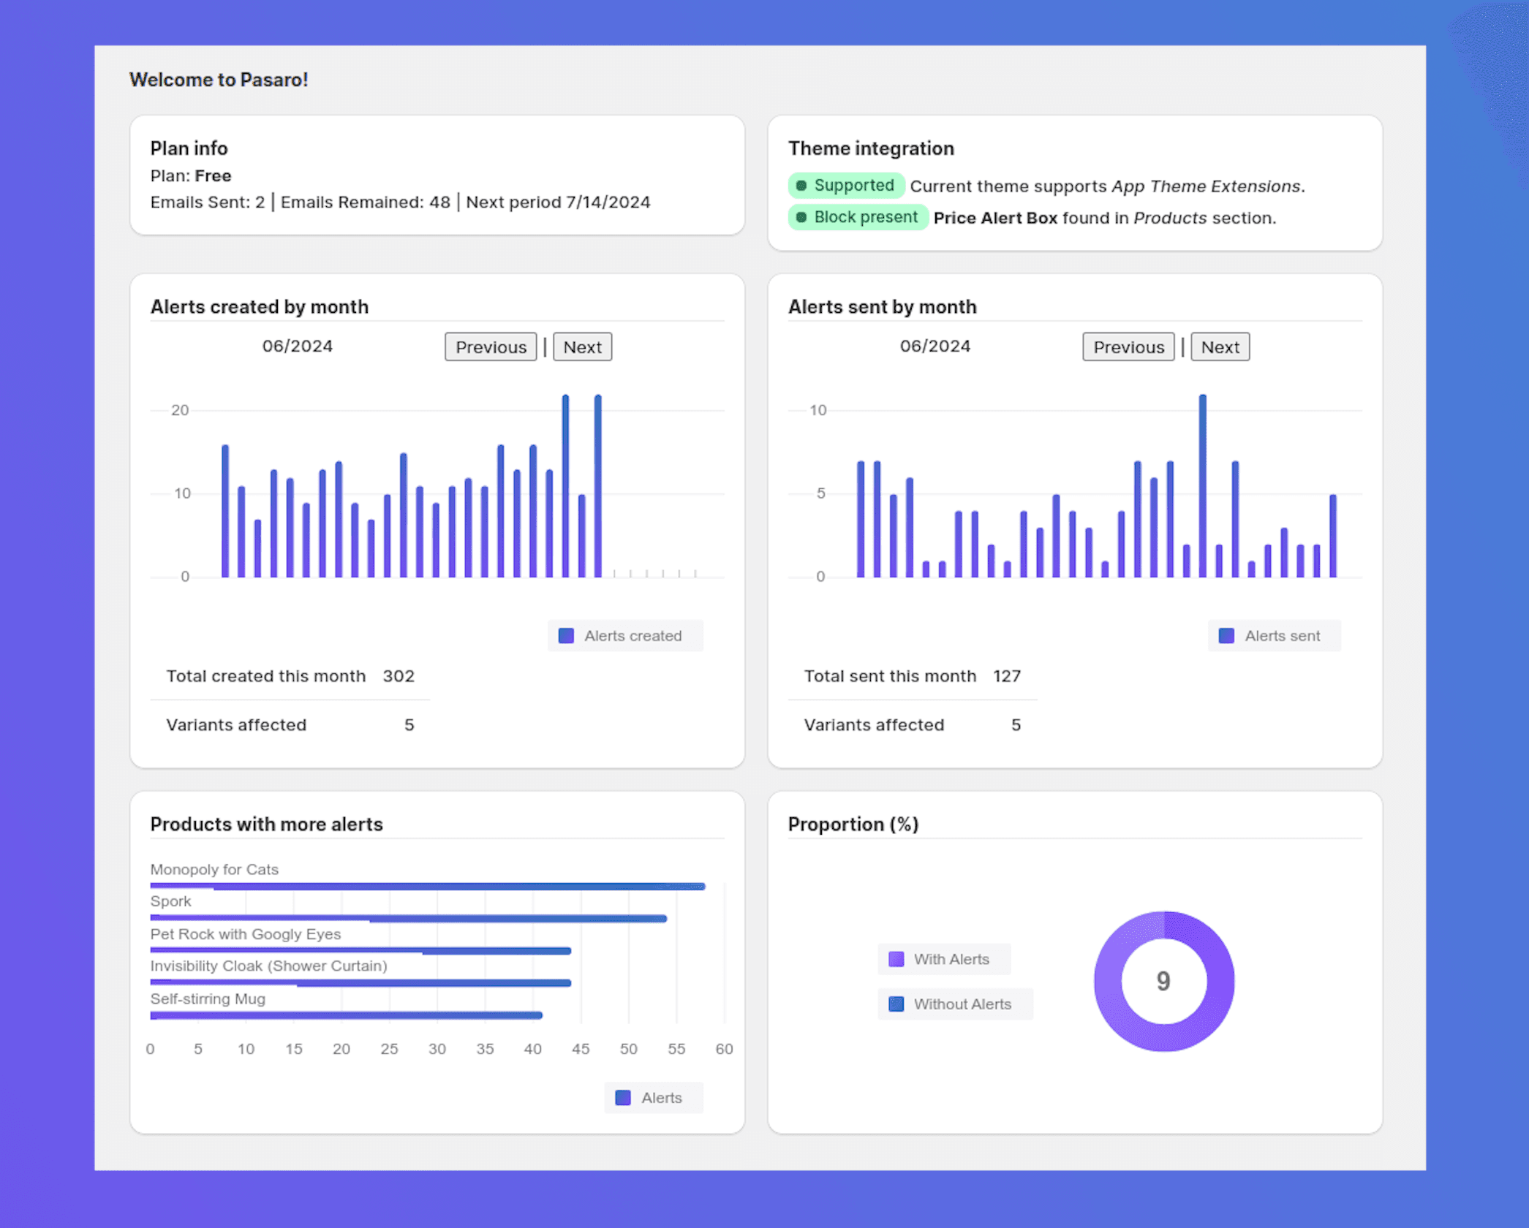Click the 06/2024 month label

point(298,346)
